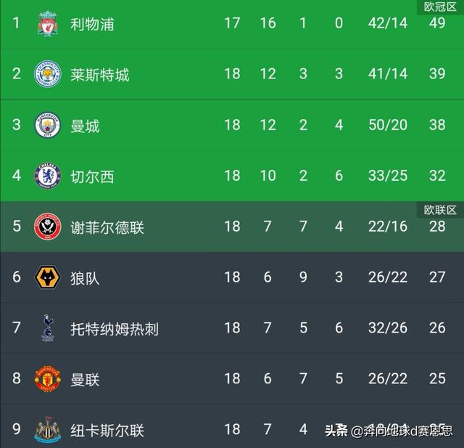Viewport: 464px width, 448px height.
Task: Click the Newcastle United crest
Action: pyautogui.click(x=47, y=429)
